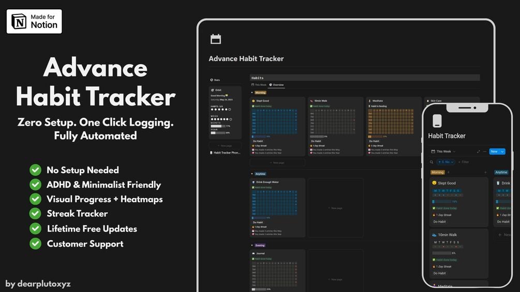Viewport: 520px width, 292px height.
Task: Click the green check next to Visual Progress + Heatmaps
Action: pyautogui.click(x=35, y=199)
